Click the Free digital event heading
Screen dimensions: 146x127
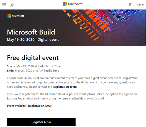coord(33,58)
